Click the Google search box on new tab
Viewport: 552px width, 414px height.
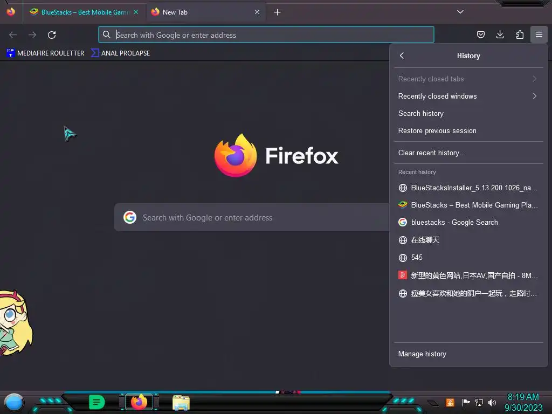252,218
